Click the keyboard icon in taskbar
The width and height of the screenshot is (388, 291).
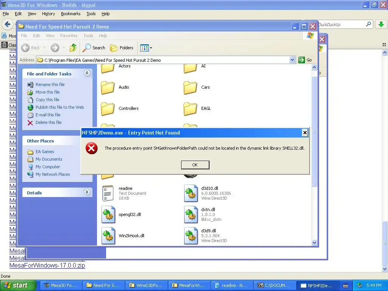[346, 286]
